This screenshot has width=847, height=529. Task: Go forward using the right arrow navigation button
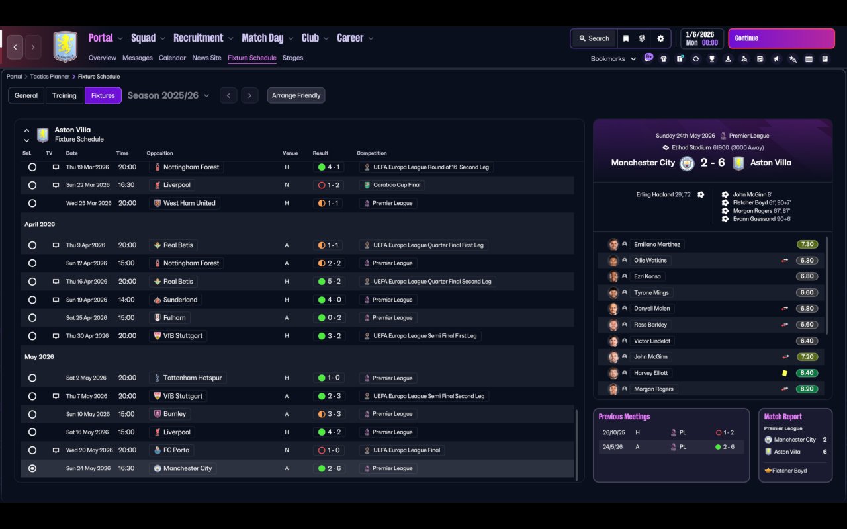coord(32,47)
